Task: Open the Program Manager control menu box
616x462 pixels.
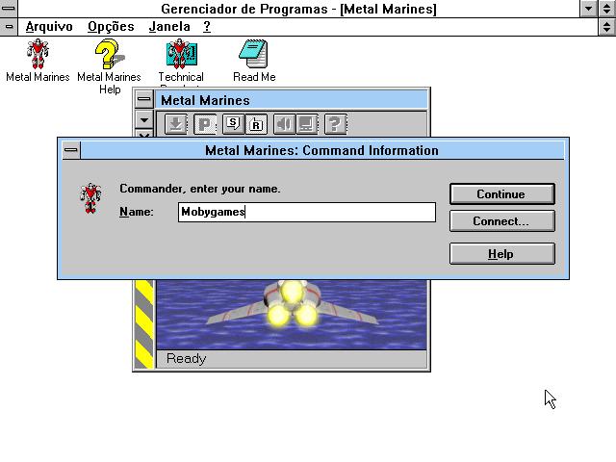Action: coord(9,9)
